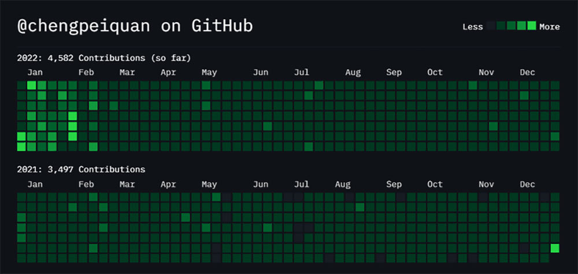Click the 'More' legend label
This screenshot has width=578, height=274.
point(550,27)
